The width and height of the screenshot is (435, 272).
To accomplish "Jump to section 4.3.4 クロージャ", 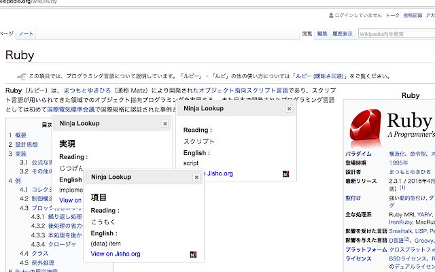I will coord(54,245).
